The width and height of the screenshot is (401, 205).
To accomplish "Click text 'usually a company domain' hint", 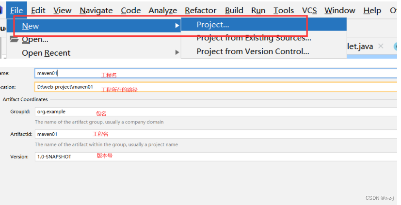I will [134, 122].
